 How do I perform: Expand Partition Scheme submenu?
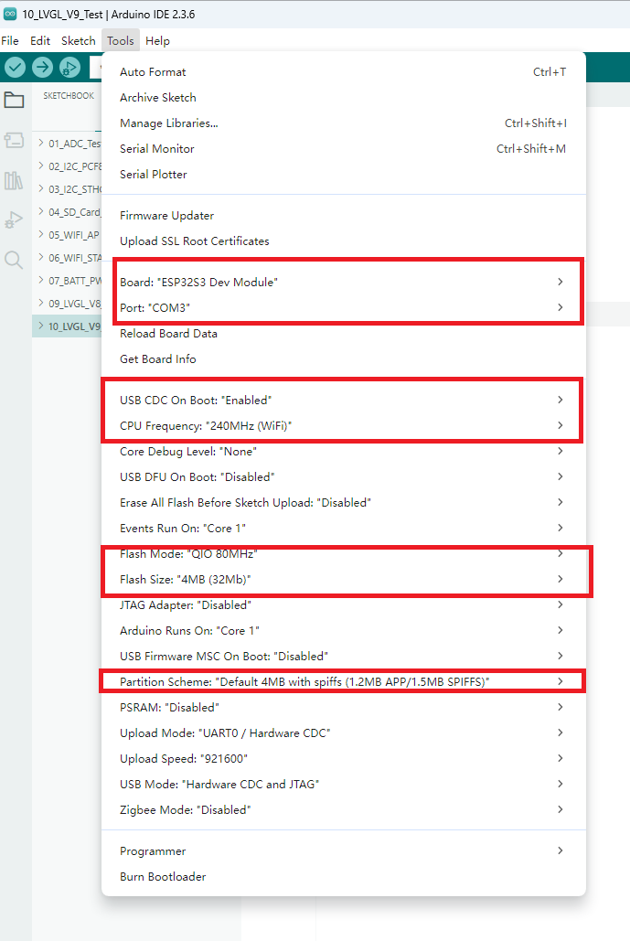point(343,682)
